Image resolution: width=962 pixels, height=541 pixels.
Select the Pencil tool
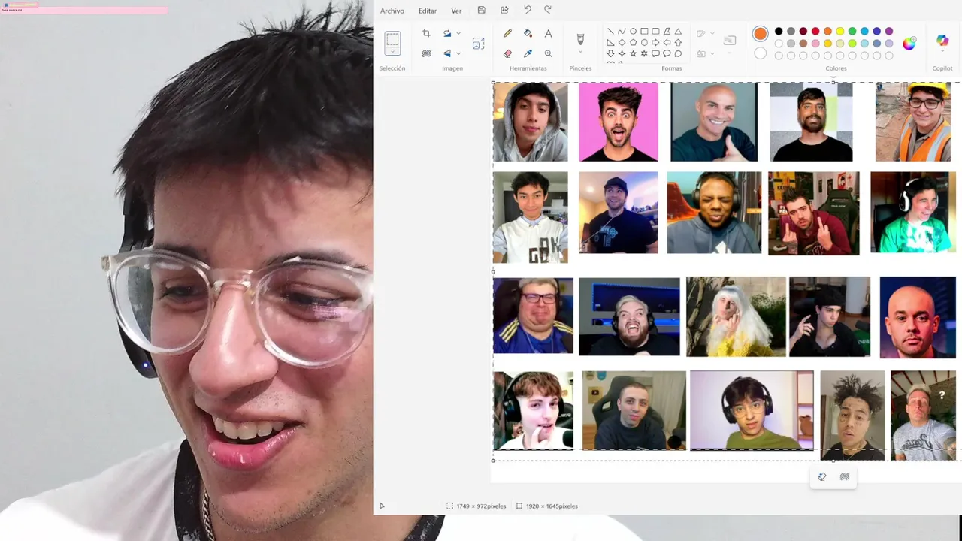coord(507,33)
